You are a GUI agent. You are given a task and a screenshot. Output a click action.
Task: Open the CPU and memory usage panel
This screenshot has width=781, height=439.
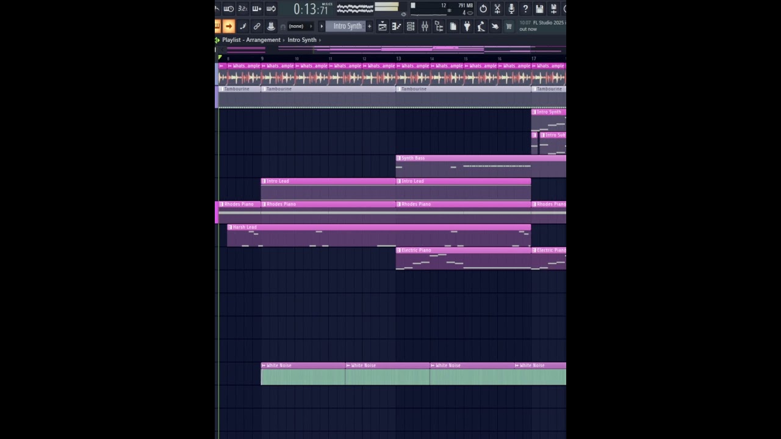[x=442, y=9]
